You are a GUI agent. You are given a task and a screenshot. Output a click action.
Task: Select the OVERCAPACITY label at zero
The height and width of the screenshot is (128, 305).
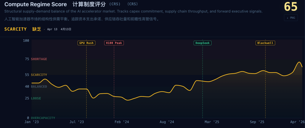(x=43, y=118)
